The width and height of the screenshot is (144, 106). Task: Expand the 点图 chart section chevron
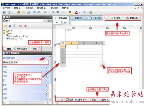point(46,89)
